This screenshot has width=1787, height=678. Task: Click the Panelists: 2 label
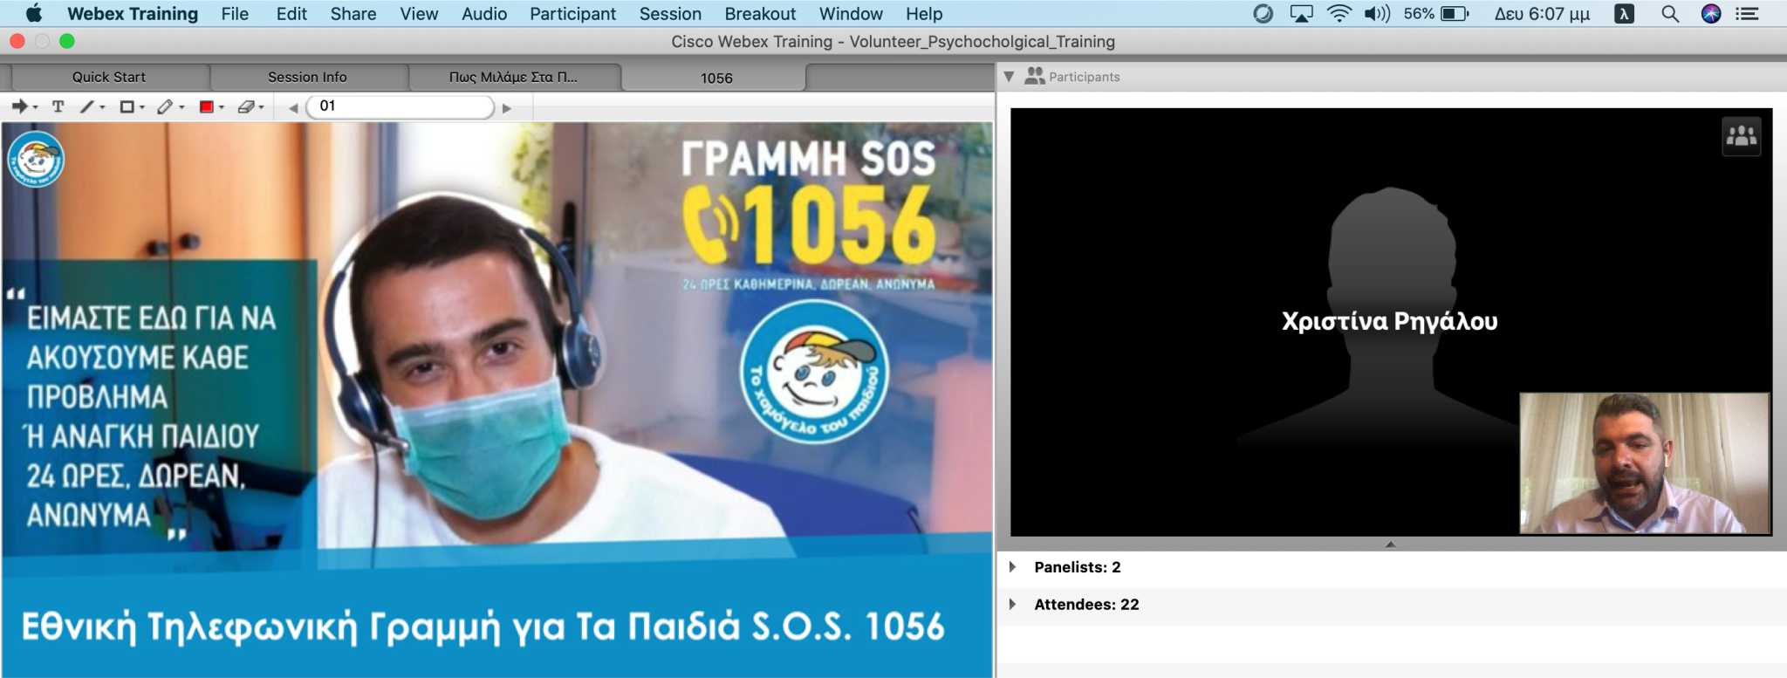pyautogui.click(x=1078, y=567)
